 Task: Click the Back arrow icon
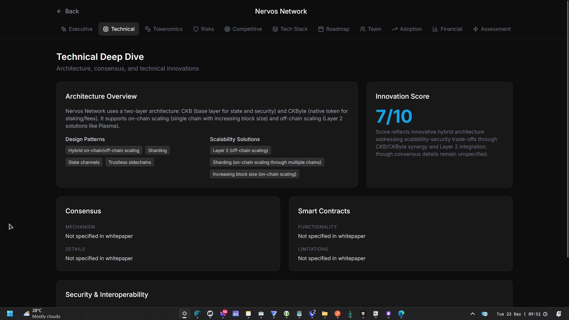[59, 11]
